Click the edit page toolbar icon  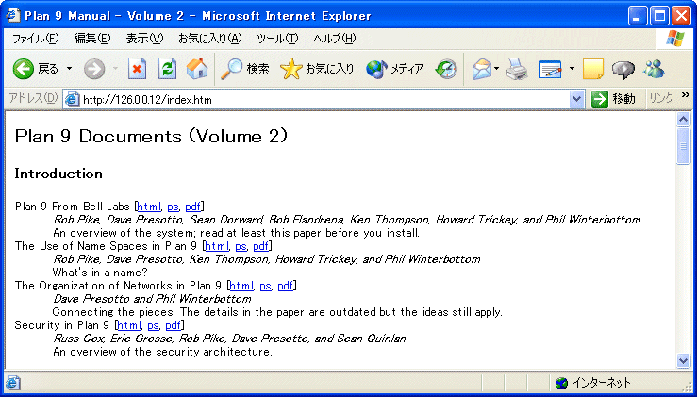click(550, 69)
